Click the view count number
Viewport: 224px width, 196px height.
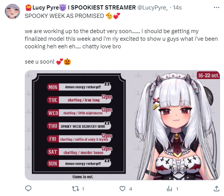pos(177,189)
